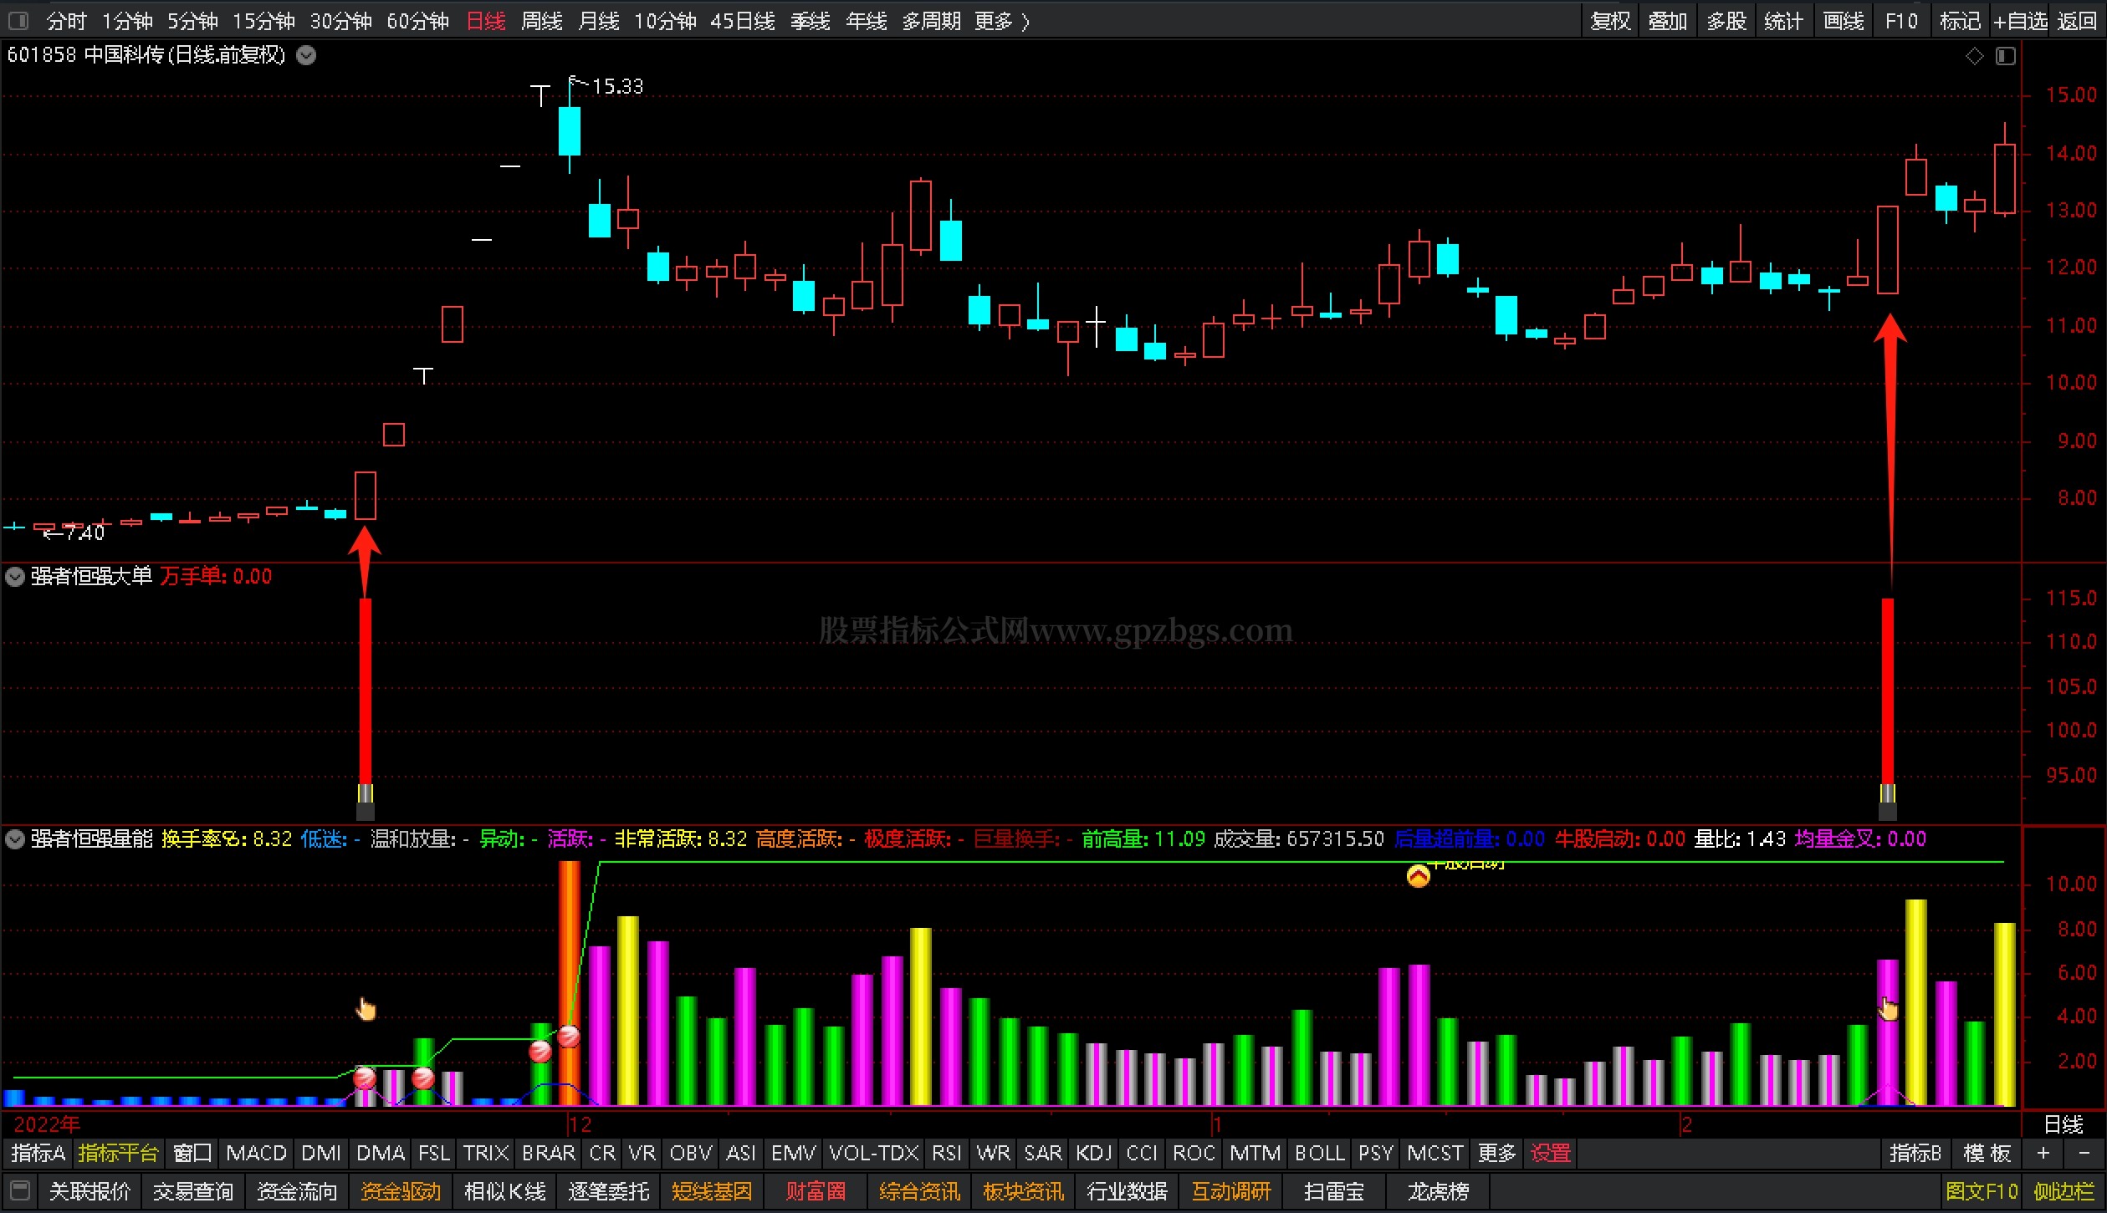Expand the 强者恒强大单 indicator dropdown arrow
This screenshot has width=2107, height=1213.
click(x=15, y=577)
